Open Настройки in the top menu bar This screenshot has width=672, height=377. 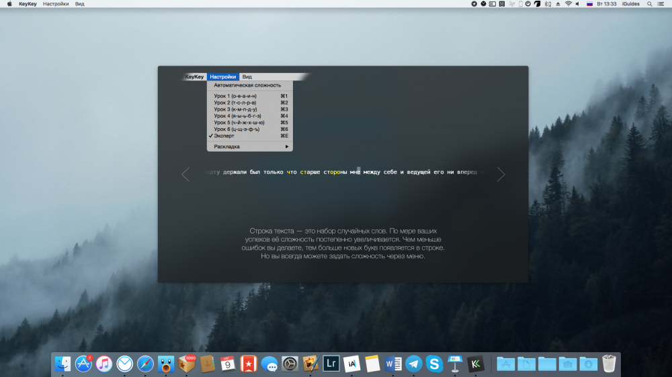pos(55,4)
